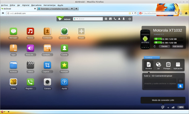Screen dimensions: 189x114
Task: Select the Aplicación tool in Toolbox
Action: [178, 65]
